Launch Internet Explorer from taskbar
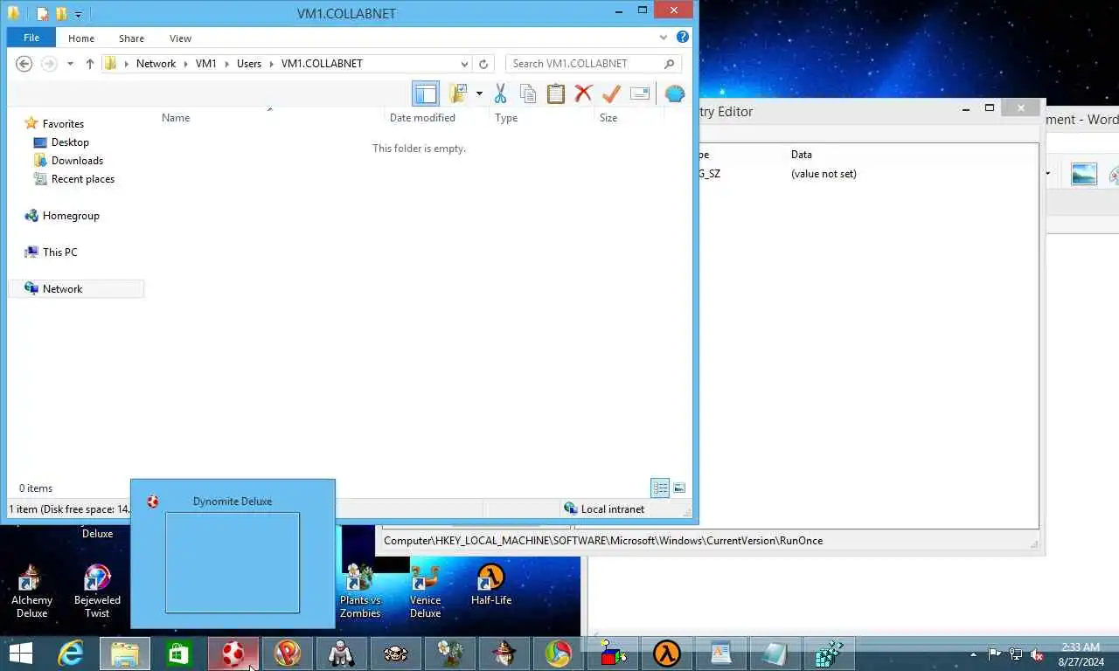 click(71, 653)
